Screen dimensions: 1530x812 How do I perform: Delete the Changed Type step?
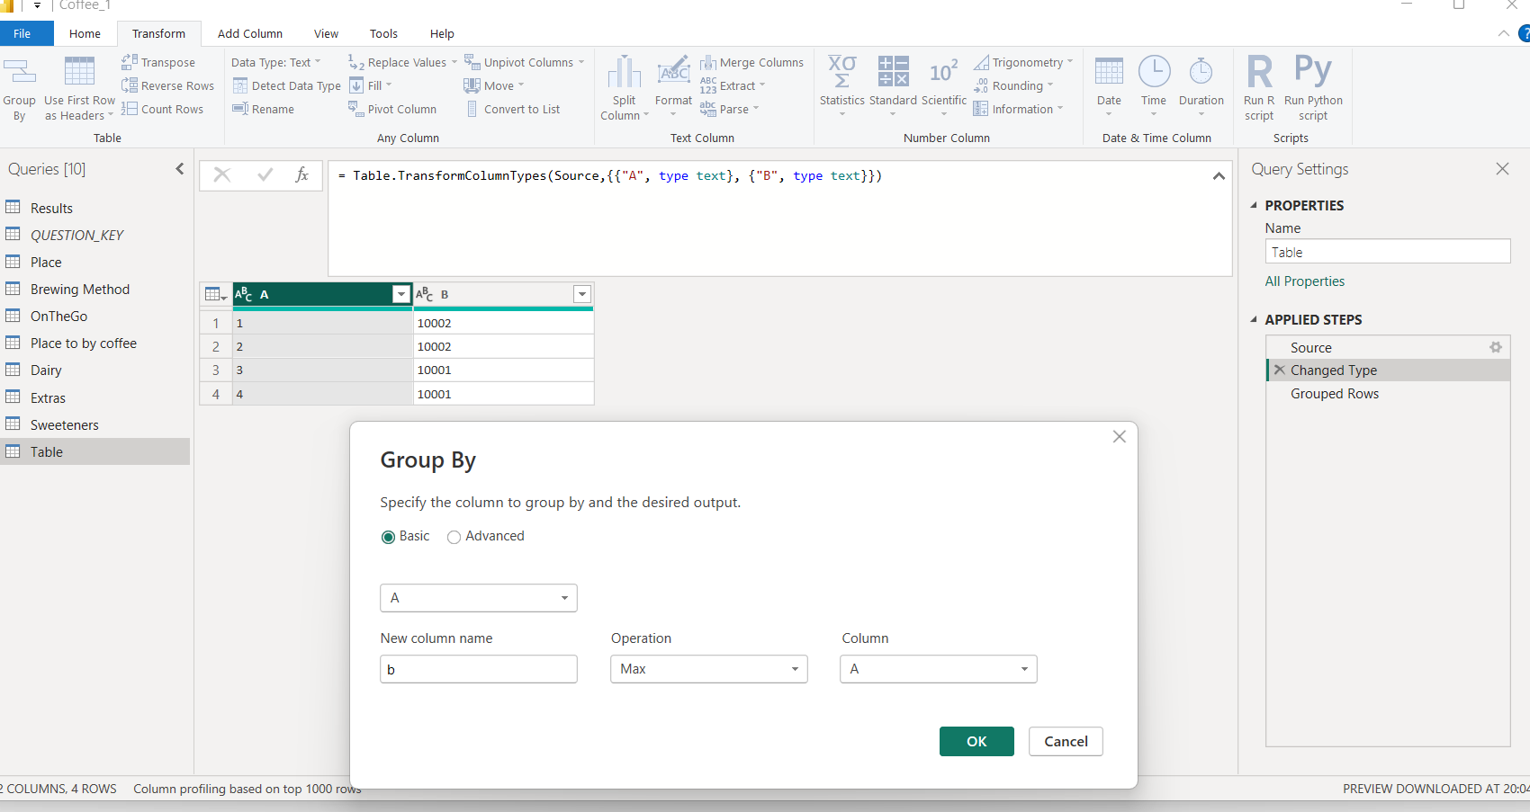(1279, 370)
